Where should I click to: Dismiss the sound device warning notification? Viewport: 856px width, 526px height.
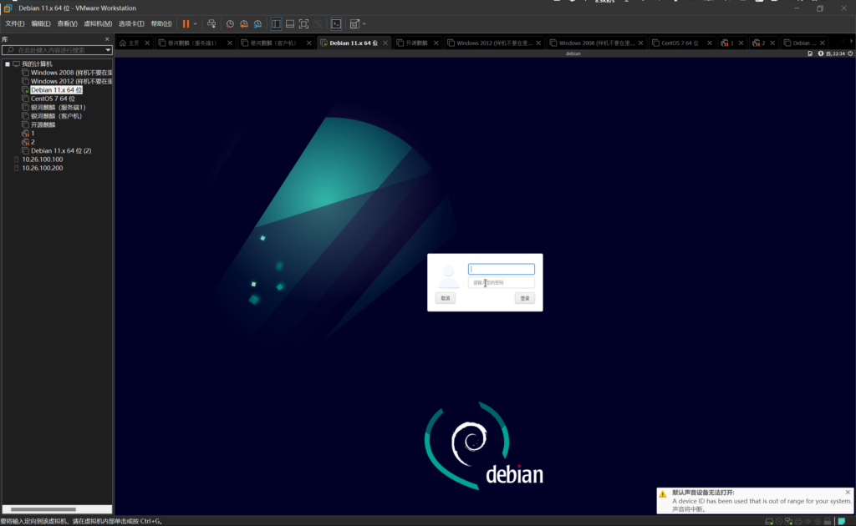(848, 492)
